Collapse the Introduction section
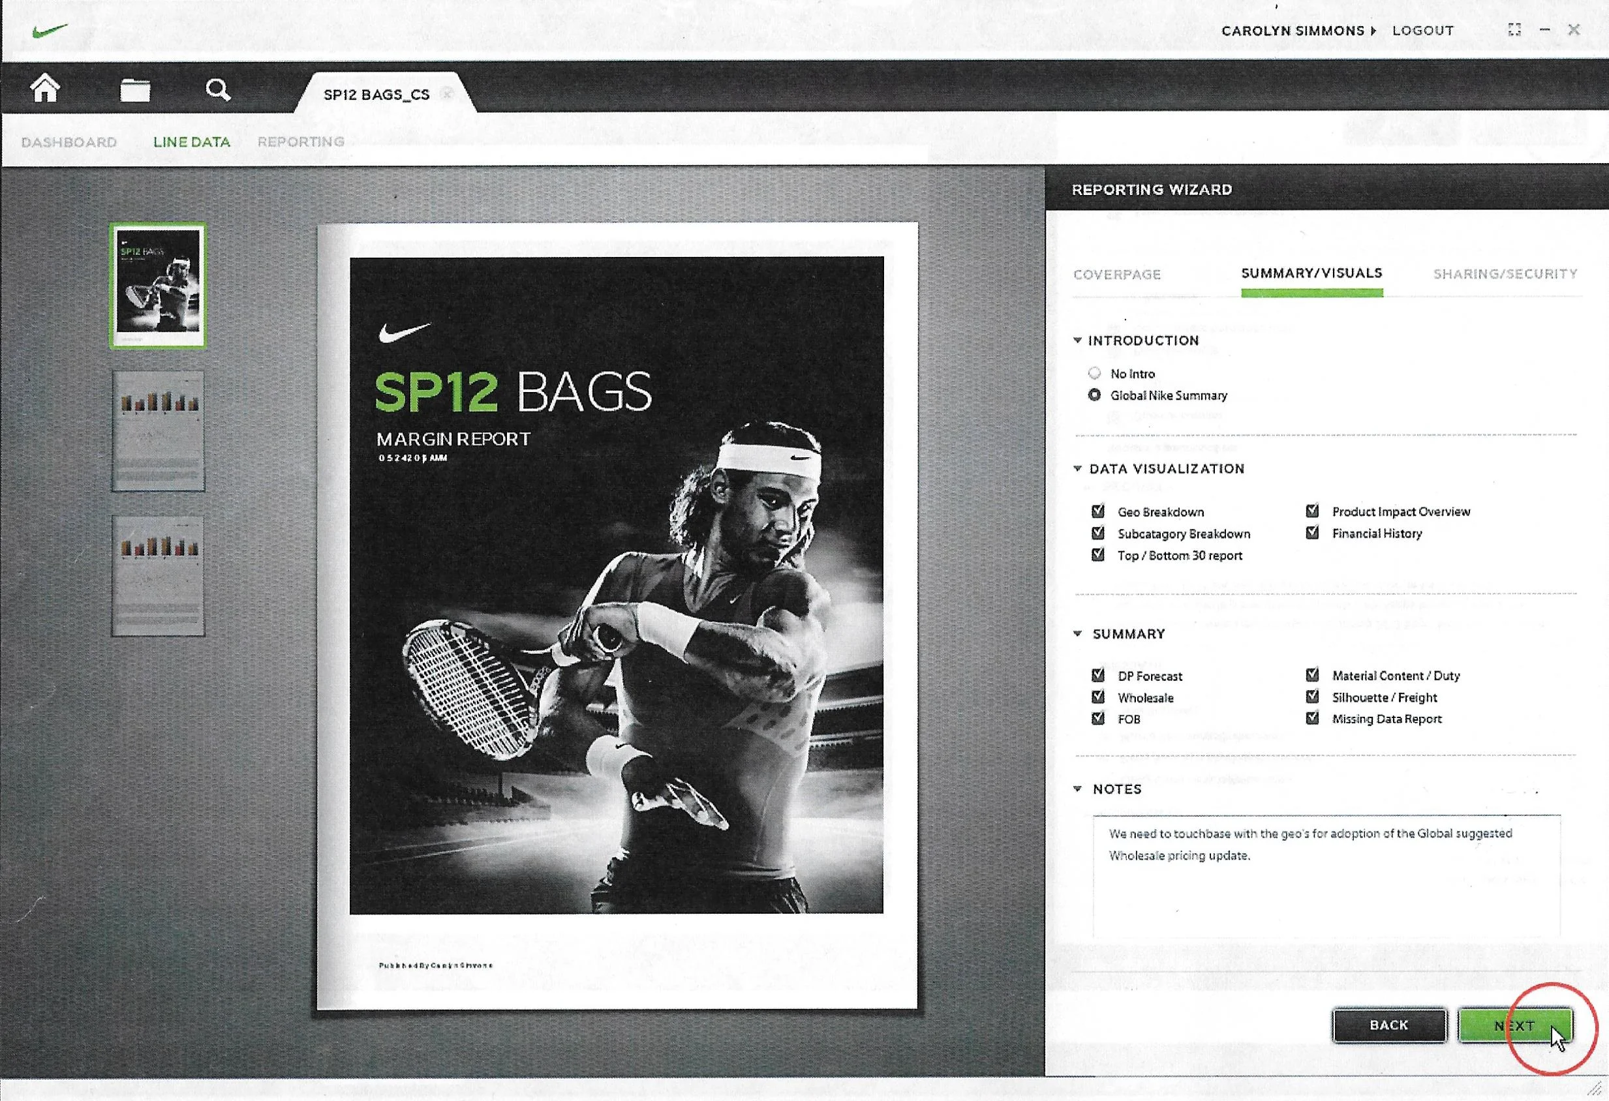 click(1077, 340)
